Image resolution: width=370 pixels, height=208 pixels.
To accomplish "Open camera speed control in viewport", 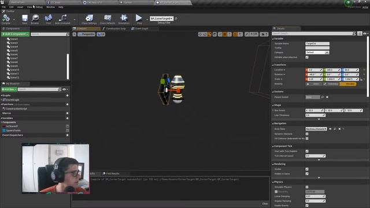I will click(x=264, y=35).
